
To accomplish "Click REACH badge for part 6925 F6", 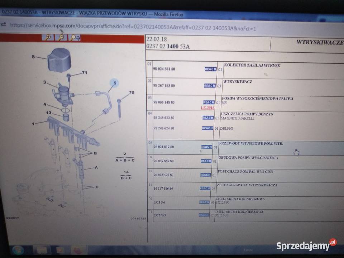I will click(x=204, y=202).
